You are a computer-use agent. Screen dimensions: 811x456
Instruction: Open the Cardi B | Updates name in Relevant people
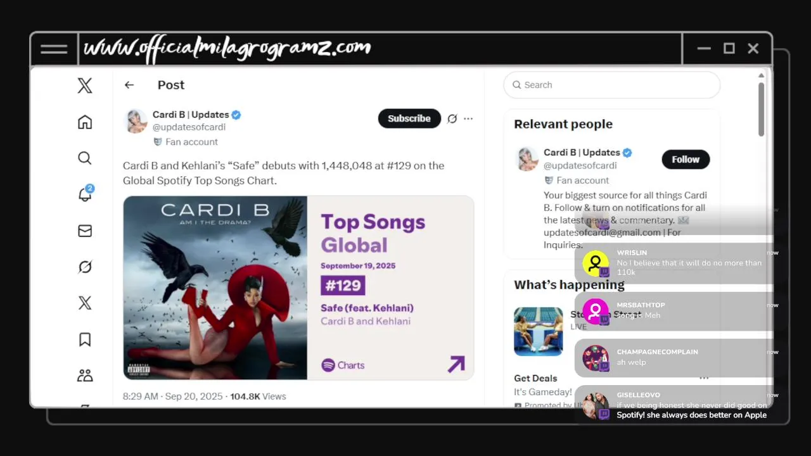tap(582, 153)
